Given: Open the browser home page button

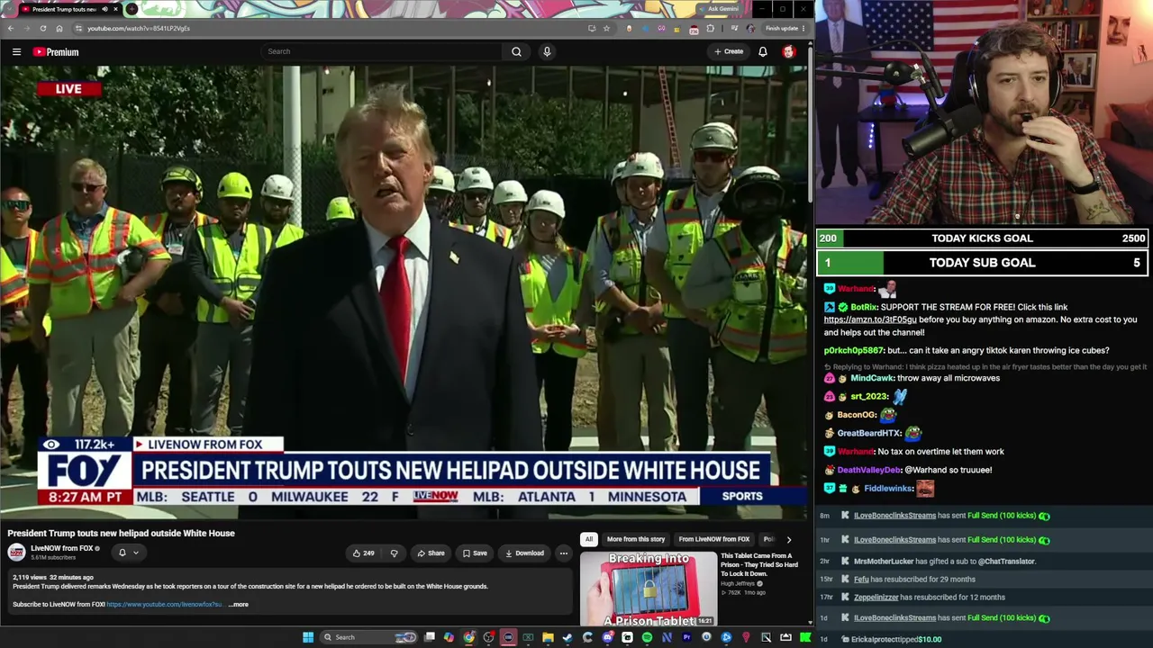Looking at the screenshot, I should point(59,28).
